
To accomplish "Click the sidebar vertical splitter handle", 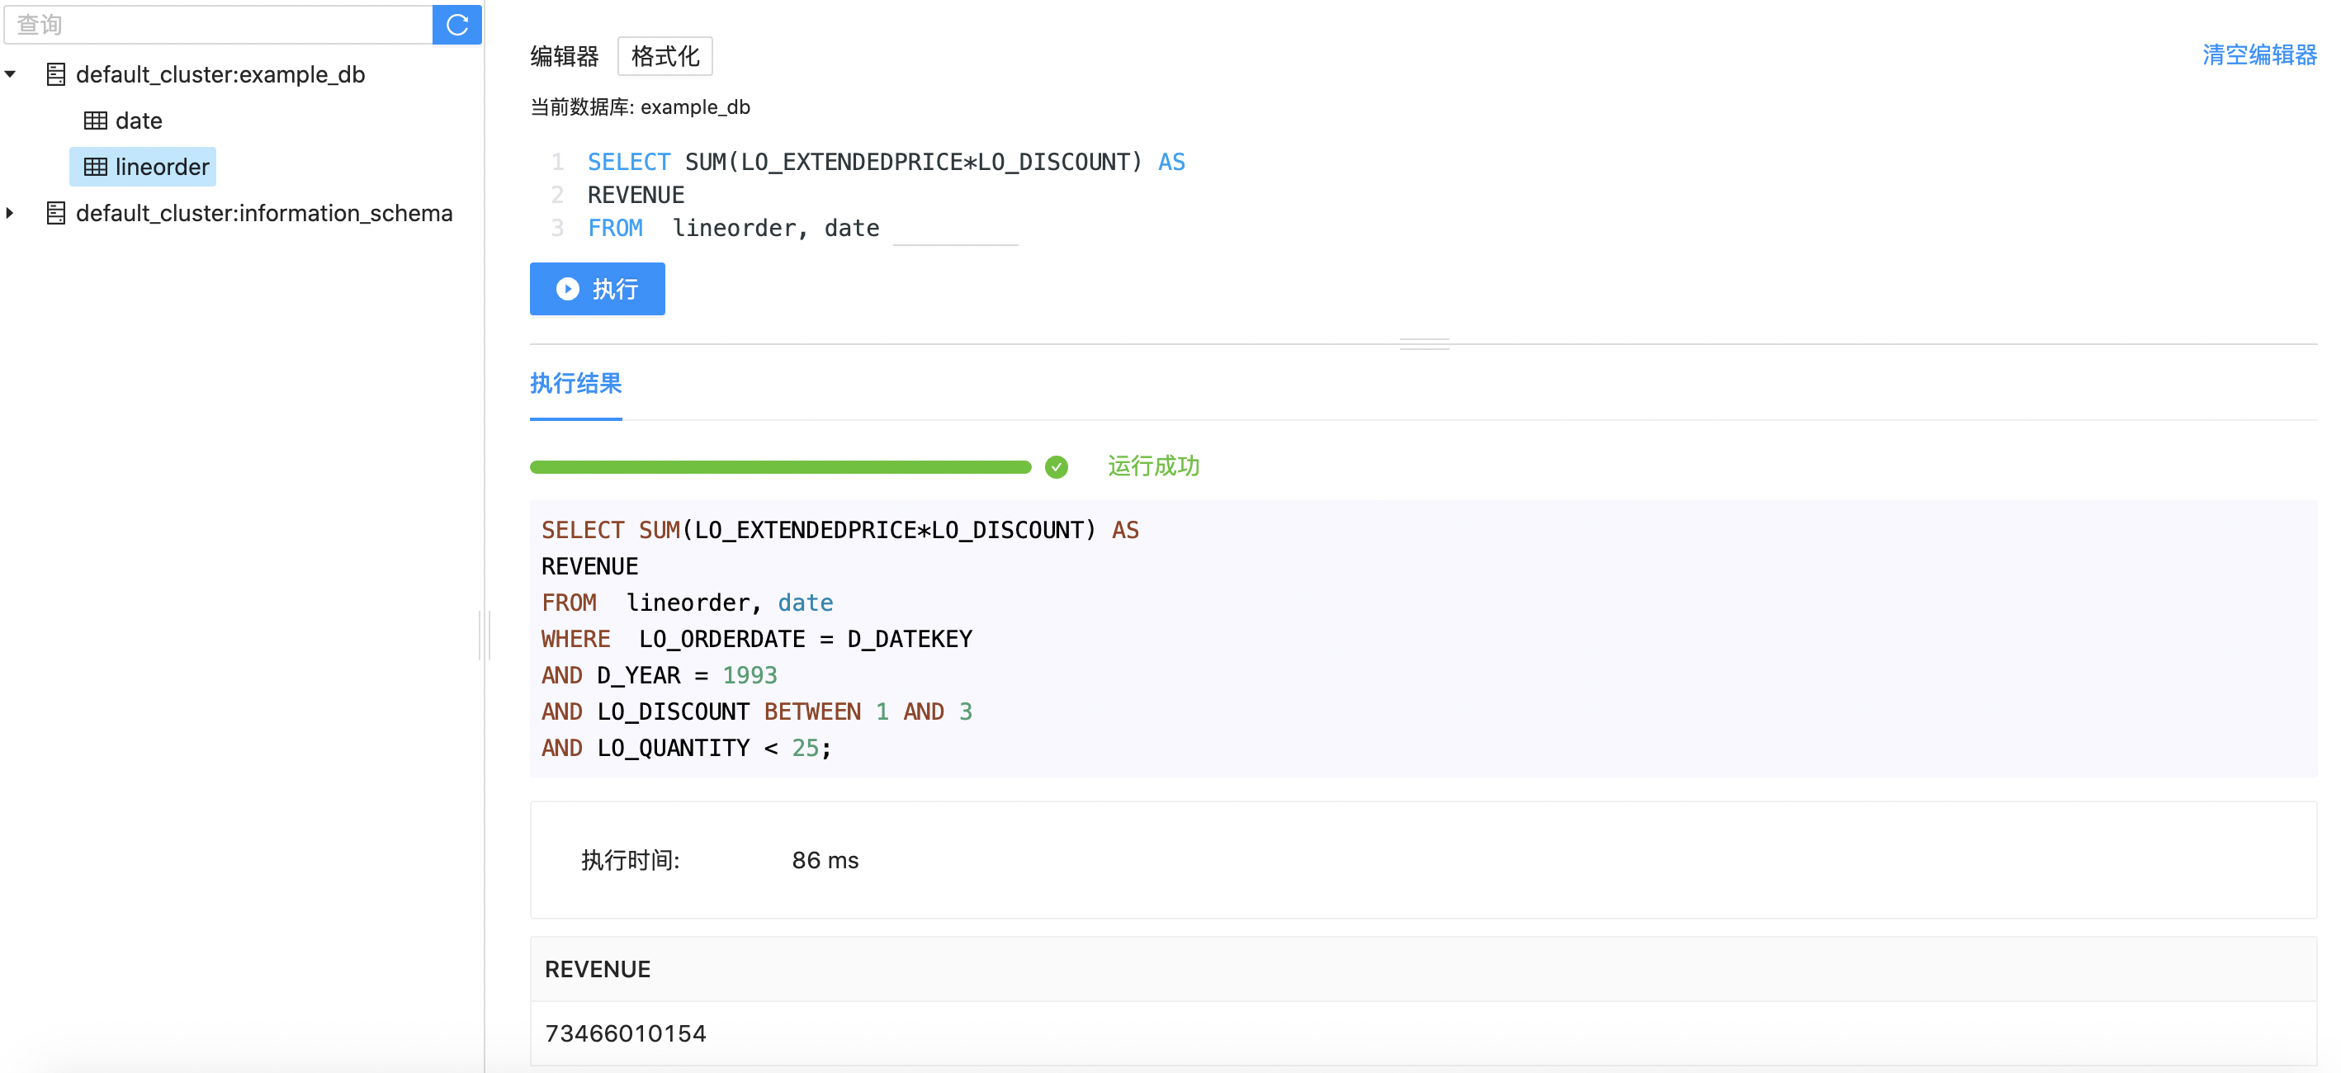I will pyautogui.click(x=485, y=635).
